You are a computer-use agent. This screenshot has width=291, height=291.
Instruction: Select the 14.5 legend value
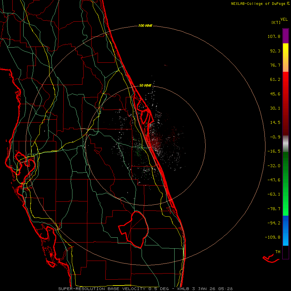pos(275,123)
